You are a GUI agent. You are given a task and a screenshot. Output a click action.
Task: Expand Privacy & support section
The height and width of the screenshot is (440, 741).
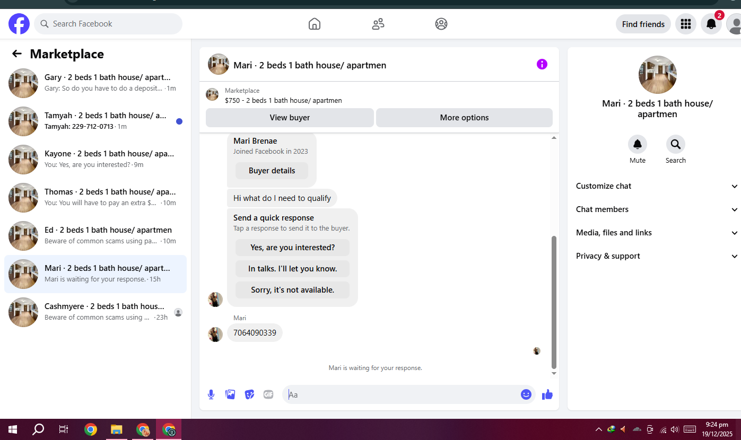[x=657, y=256]
